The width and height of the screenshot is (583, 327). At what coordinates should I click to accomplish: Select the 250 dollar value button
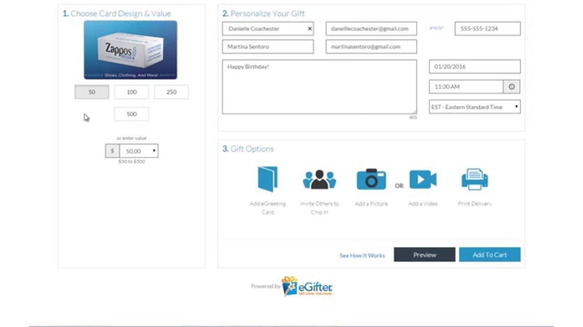171,92
